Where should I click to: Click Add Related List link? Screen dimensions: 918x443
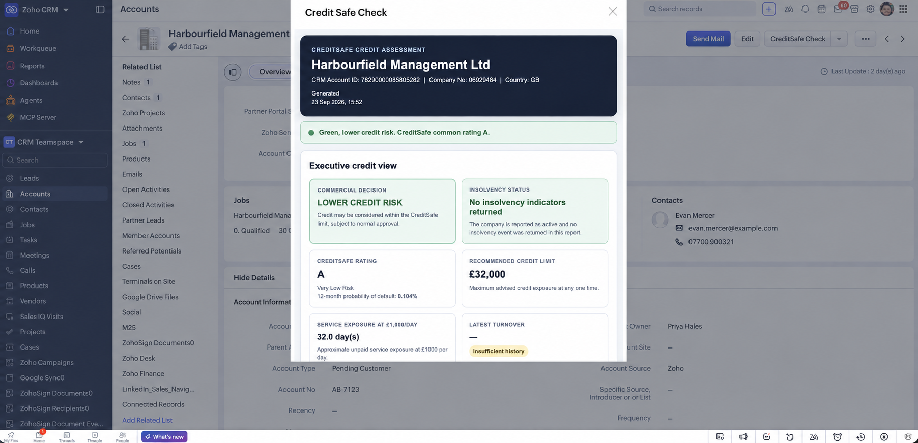[147, 420]
